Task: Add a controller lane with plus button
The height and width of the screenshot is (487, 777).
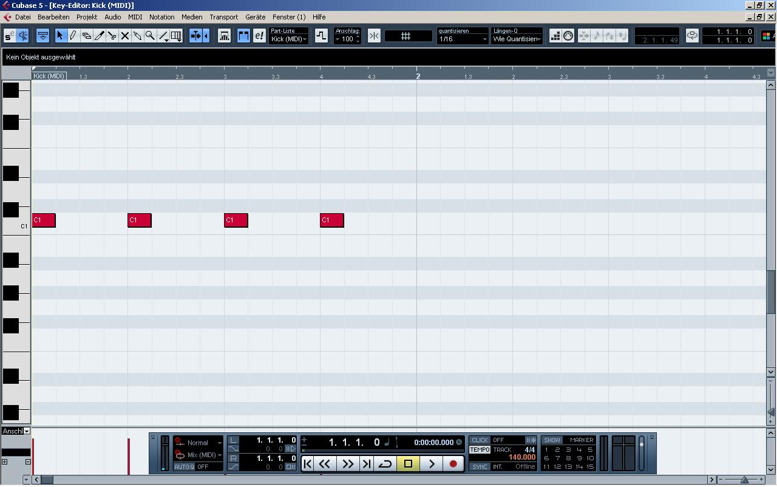Action: (4, 462)
